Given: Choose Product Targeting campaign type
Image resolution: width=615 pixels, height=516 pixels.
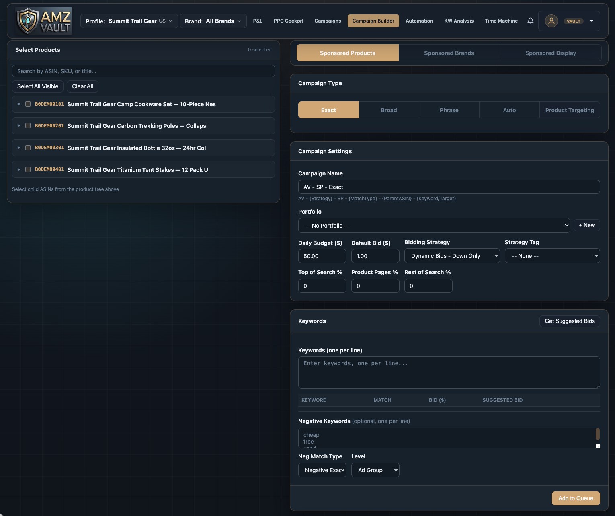Looking at the screenshot, I should click(570, 110).
